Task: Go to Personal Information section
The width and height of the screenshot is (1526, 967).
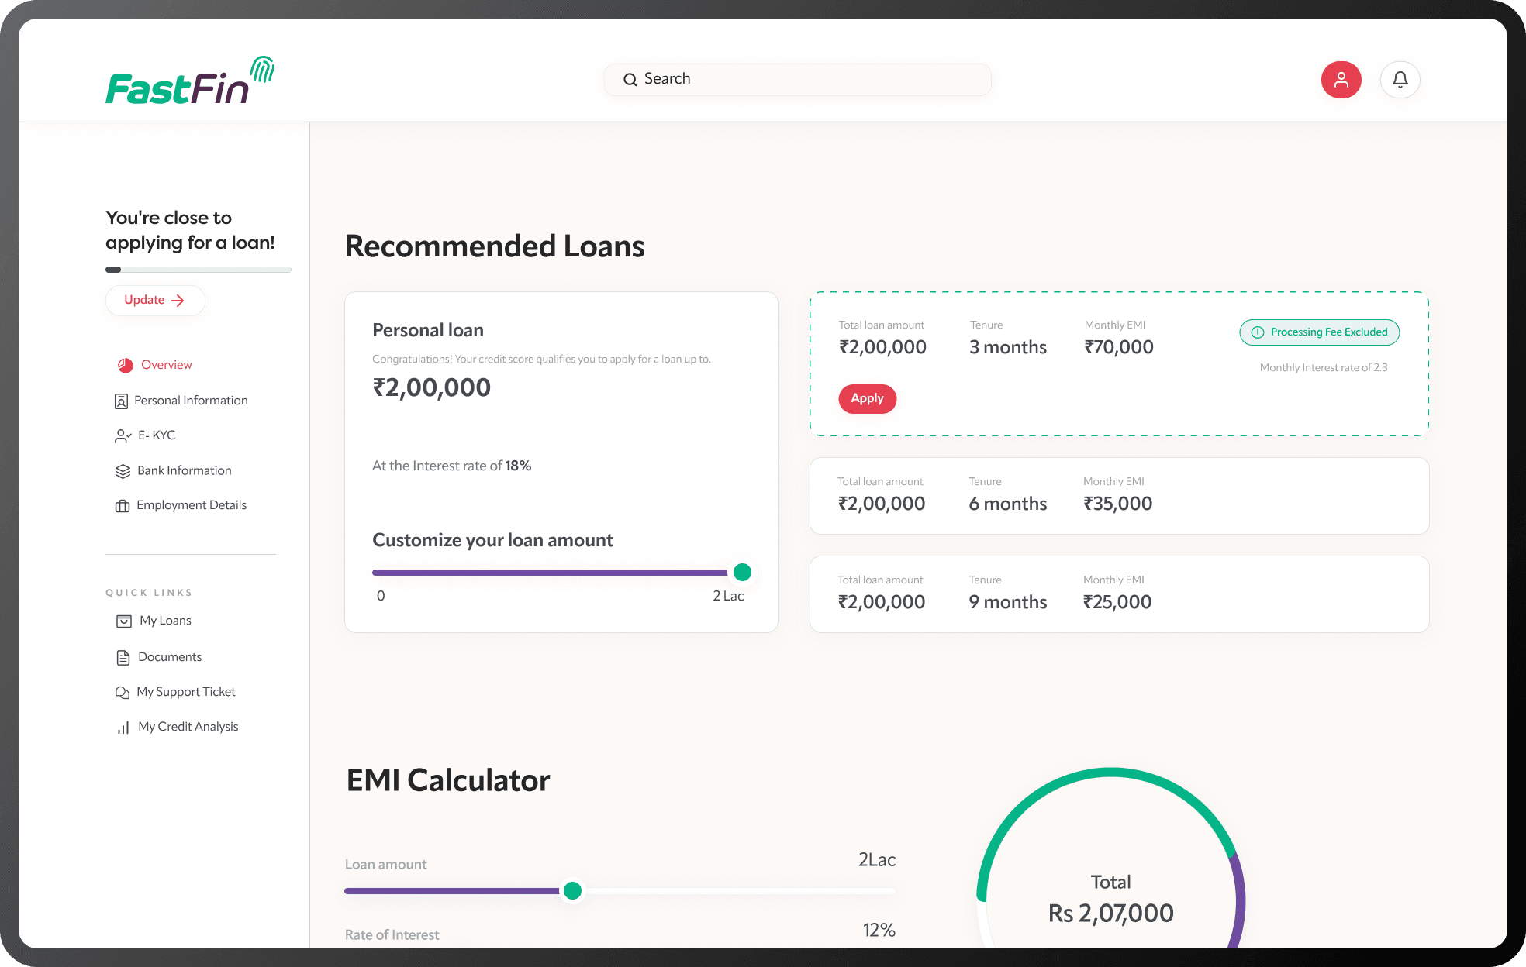Action: (x=190, y=401)
